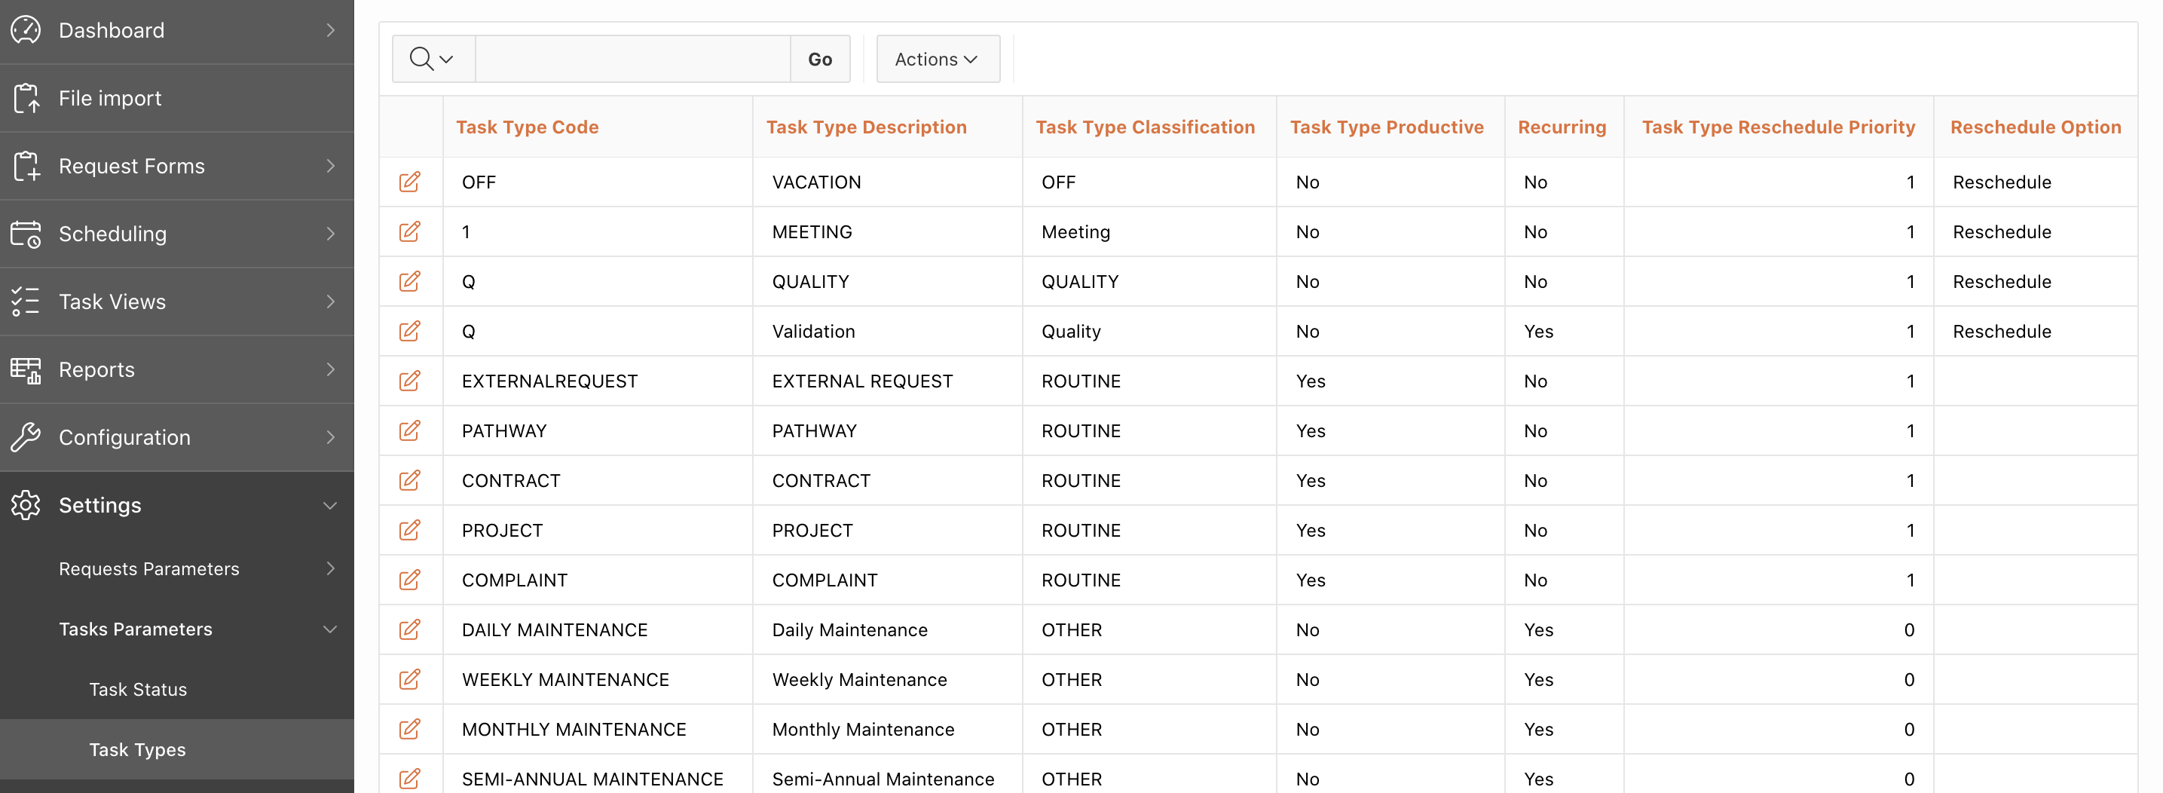Select Task Status in the sidebar

click(x=177, y=690)
